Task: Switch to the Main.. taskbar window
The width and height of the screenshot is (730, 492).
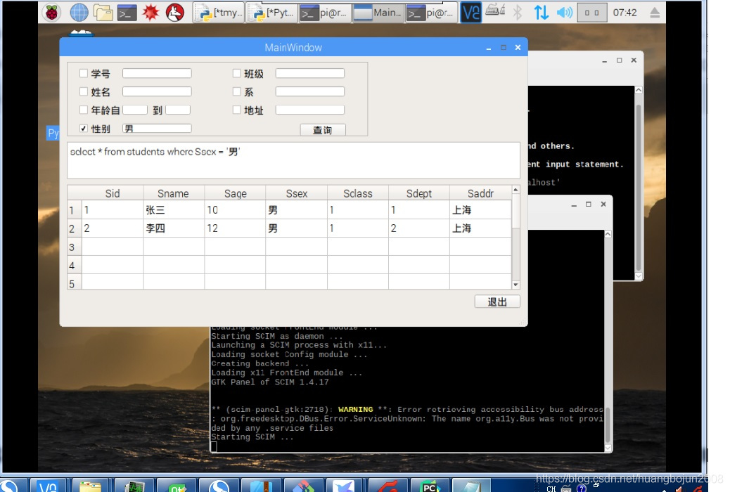Action: [x=378, y=13]
